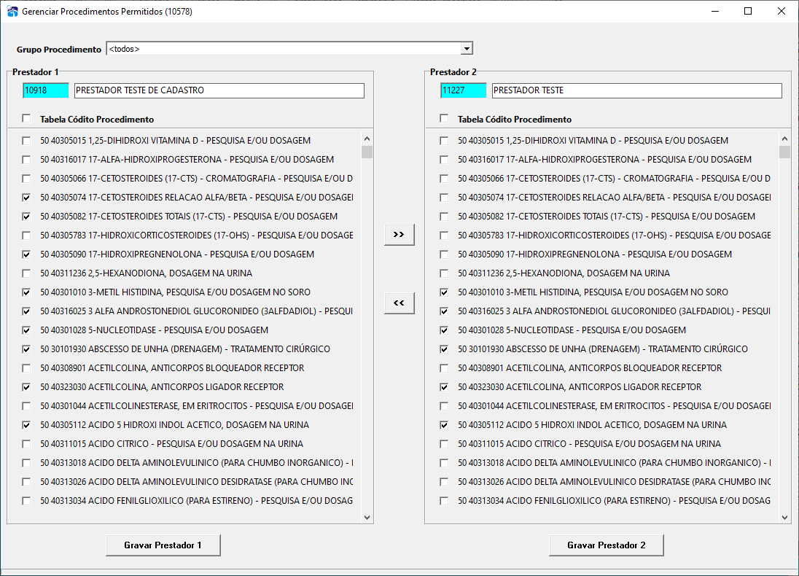Click the move-left double arrow button

point(399,303)
